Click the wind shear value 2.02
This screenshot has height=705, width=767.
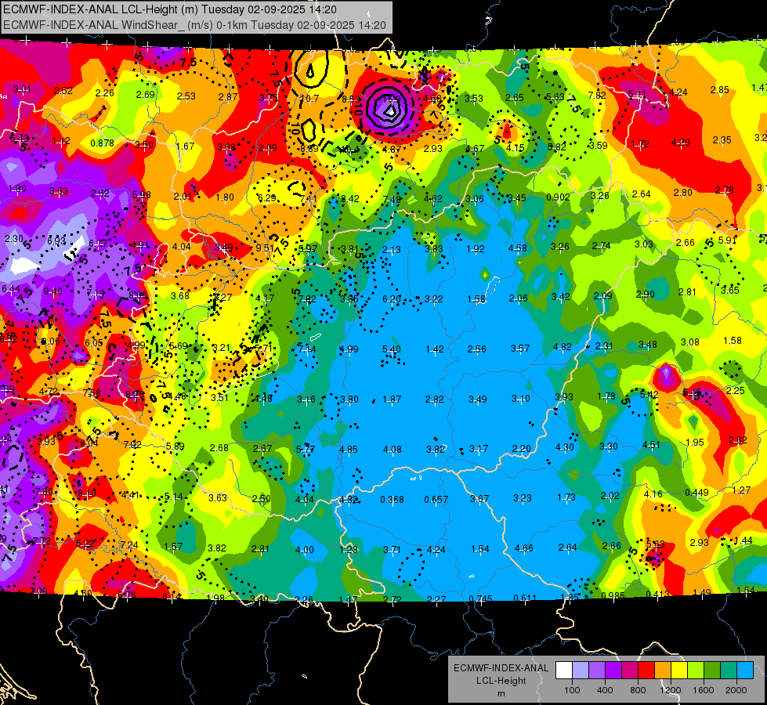tap(610, 495)
